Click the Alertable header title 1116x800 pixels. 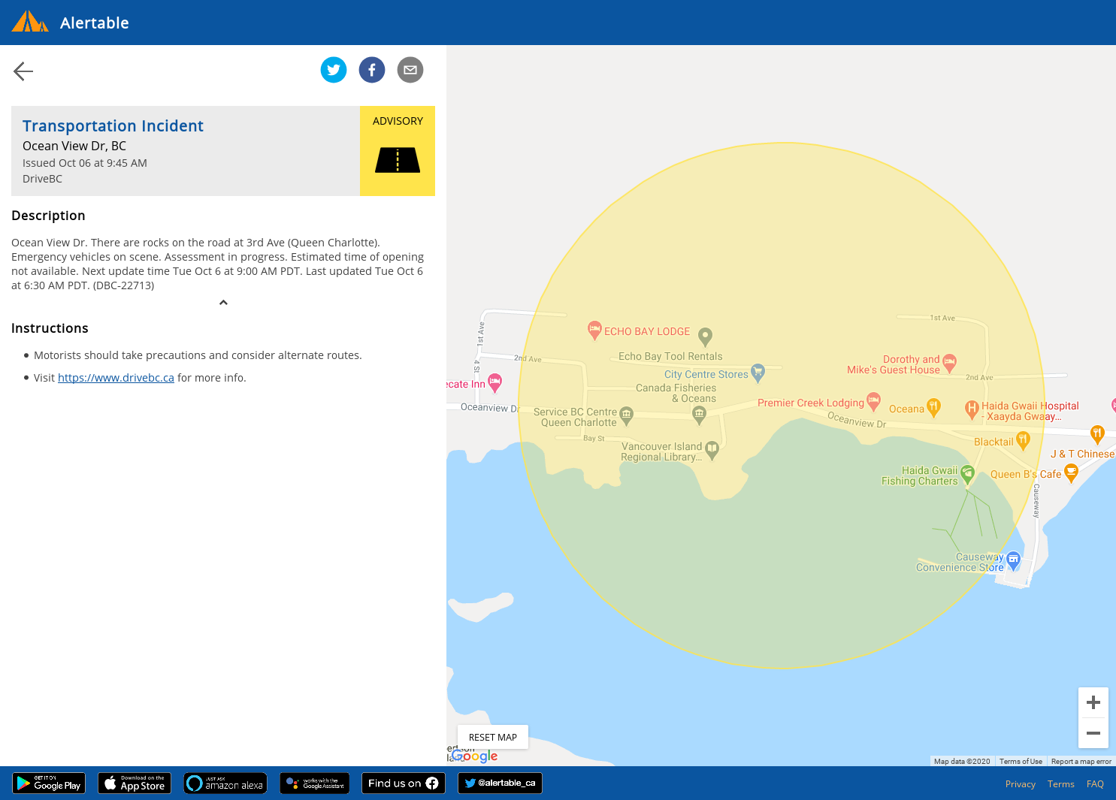pyautogui.click(x=95, y=23)
